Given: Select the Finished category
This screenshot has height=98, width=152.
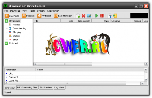Looking at the screenshot, I should 13,43.
